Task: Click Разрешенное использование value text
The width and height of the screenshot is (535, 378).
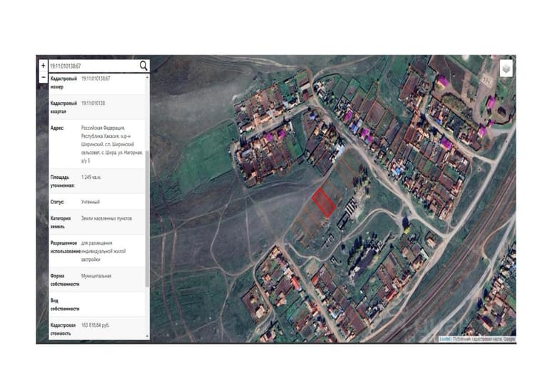Action: point(103,251)
